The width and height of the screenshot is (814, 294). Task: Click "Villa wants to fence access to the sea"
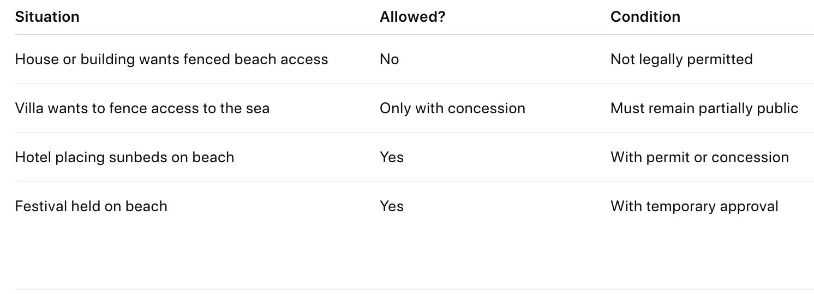142,108
